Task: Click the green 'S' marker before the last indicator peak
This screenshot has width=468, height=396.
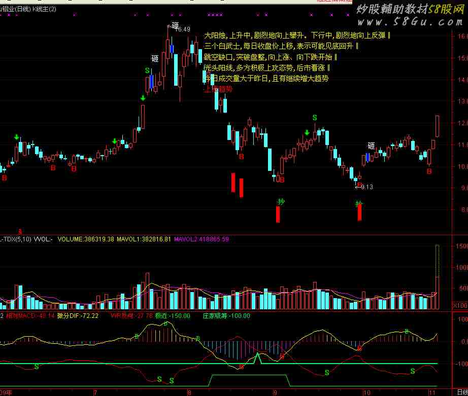Action: click(x=413, y=371)
